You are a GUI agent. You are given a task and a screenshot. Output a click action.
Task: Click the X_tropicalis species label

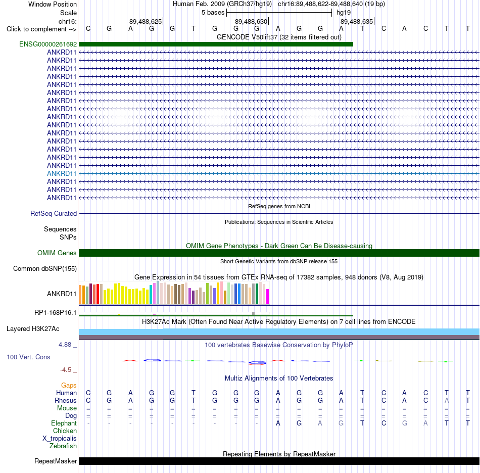60,439
